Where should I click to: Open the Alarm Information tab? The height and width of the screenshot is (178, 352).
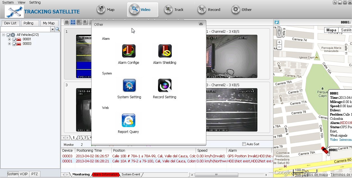click(x=106, y=174)
